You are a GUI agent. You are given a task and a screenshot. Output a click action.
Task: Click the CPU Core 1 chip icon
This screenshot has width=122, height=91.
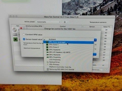click(47, 44)
